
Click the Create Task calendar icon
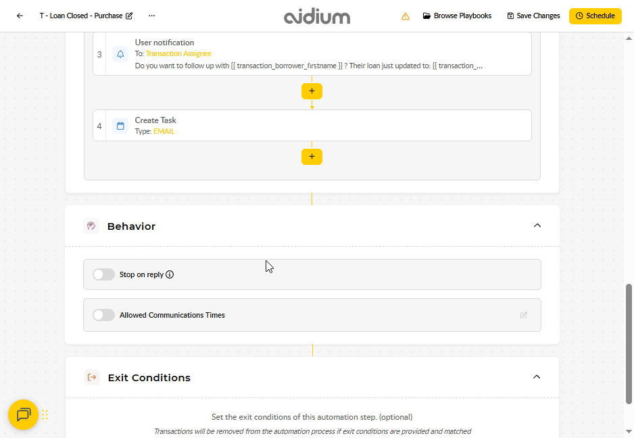[x=120, y=126]
